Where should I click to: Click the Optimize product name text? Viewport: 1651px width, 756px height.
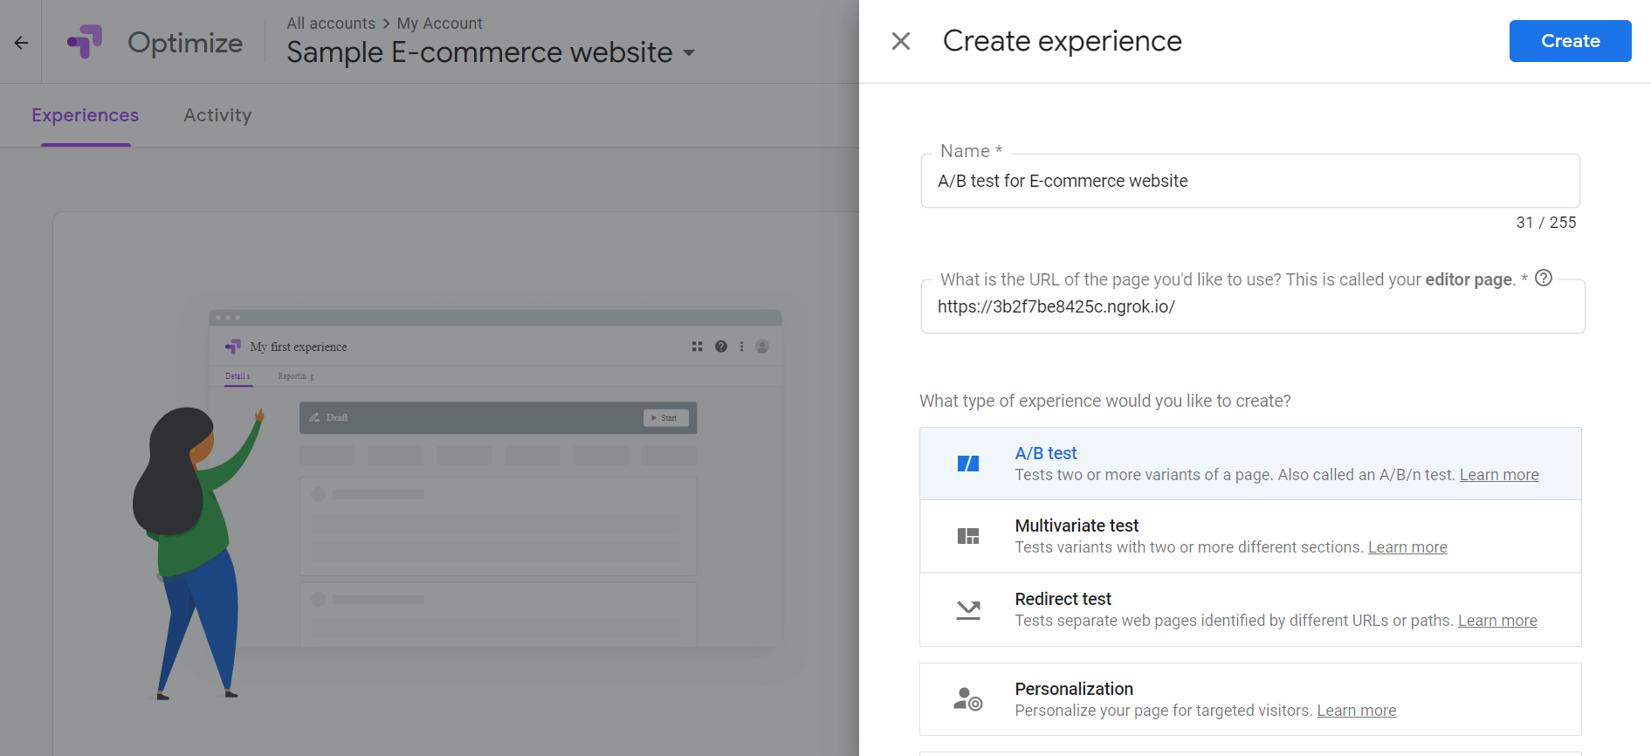(x=185, y=43)
